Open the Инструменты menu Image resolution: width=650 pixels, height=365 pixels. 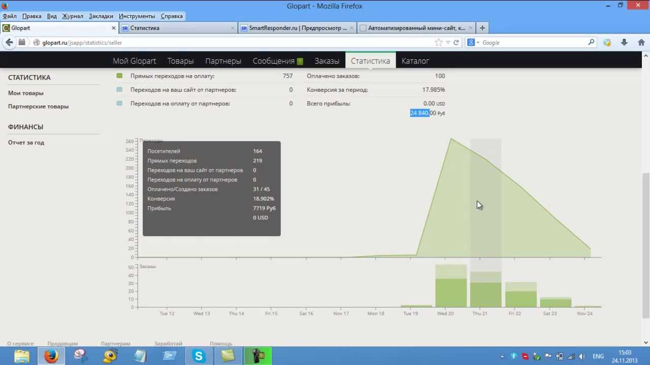pos(137,16)
